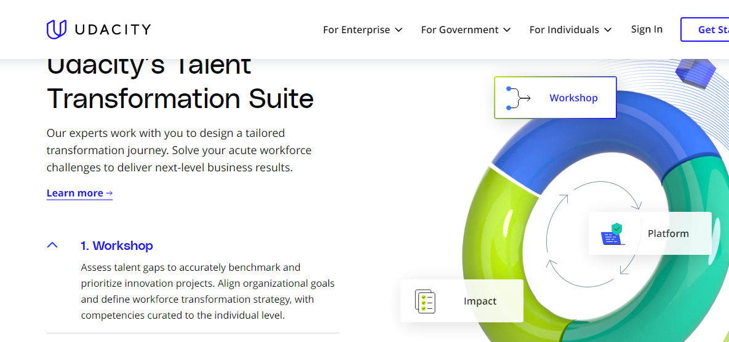Click the checklist icon on Impact card

pyautogui.click(x=425, y=301)
